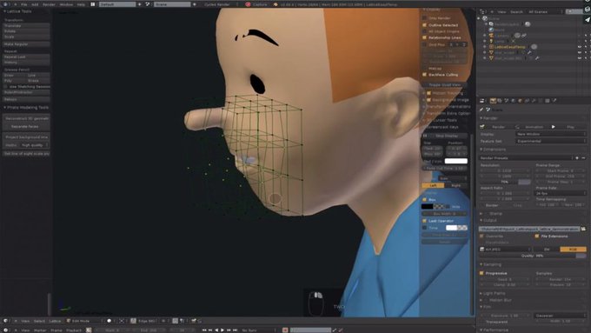Click the output folder browse icon

pyautogui.click(x=583, y=229)
